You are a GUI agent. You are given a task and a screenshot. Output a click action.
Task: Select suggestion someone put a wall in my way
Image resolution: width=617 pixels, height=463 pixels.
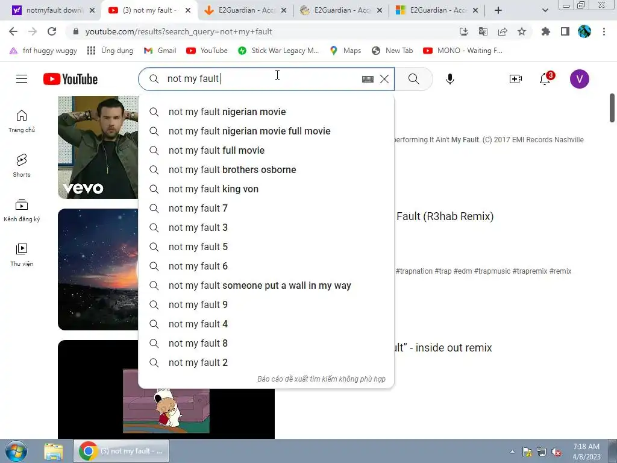click(266, 285)
